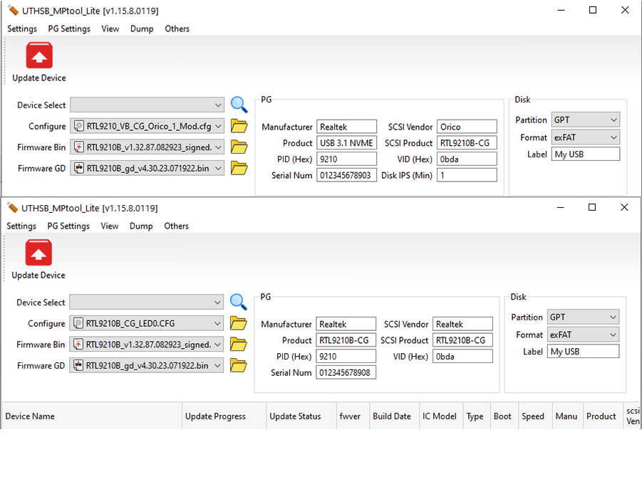Click the Disk IPS (Min) input field

[467, 175]
